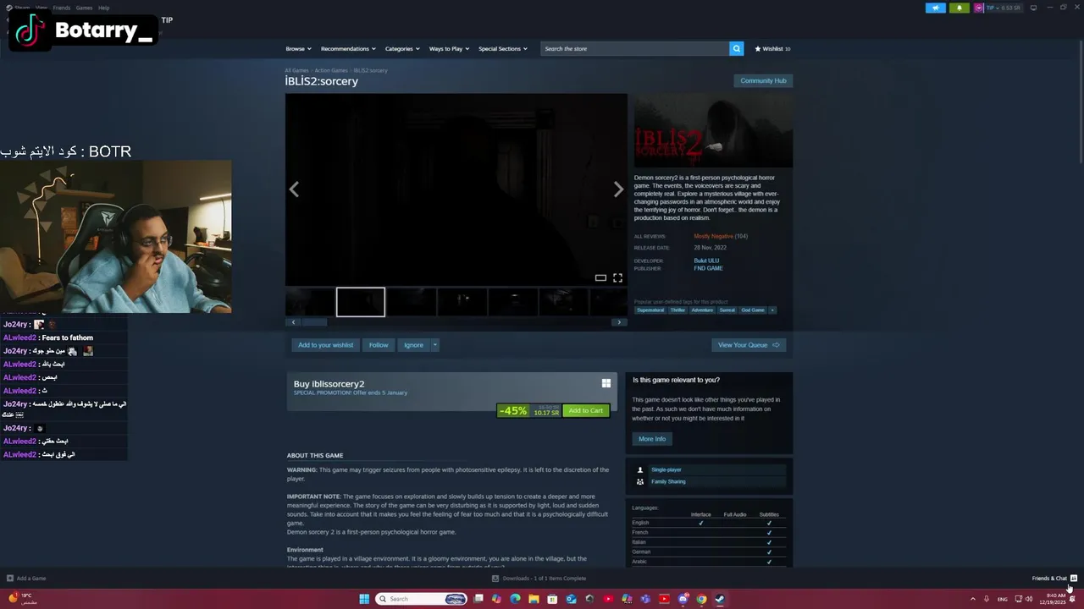Image resolution: width=1084 pixels, height=609 pixels.
Task: Click the Follow button
Action: tap(379, 345)
